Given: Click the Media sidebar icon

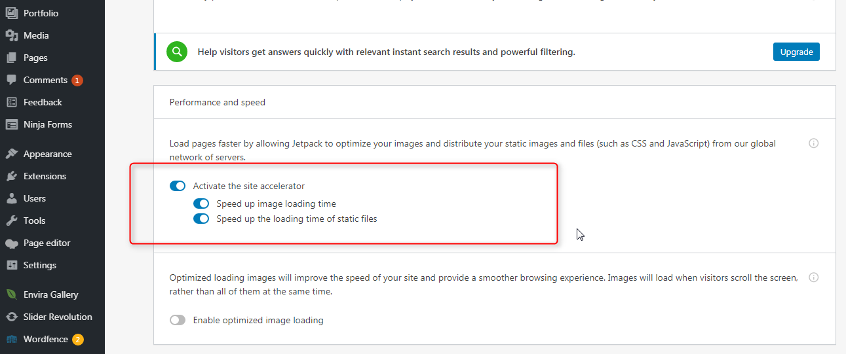Looking at the screenshot, I should pos(11,35).
